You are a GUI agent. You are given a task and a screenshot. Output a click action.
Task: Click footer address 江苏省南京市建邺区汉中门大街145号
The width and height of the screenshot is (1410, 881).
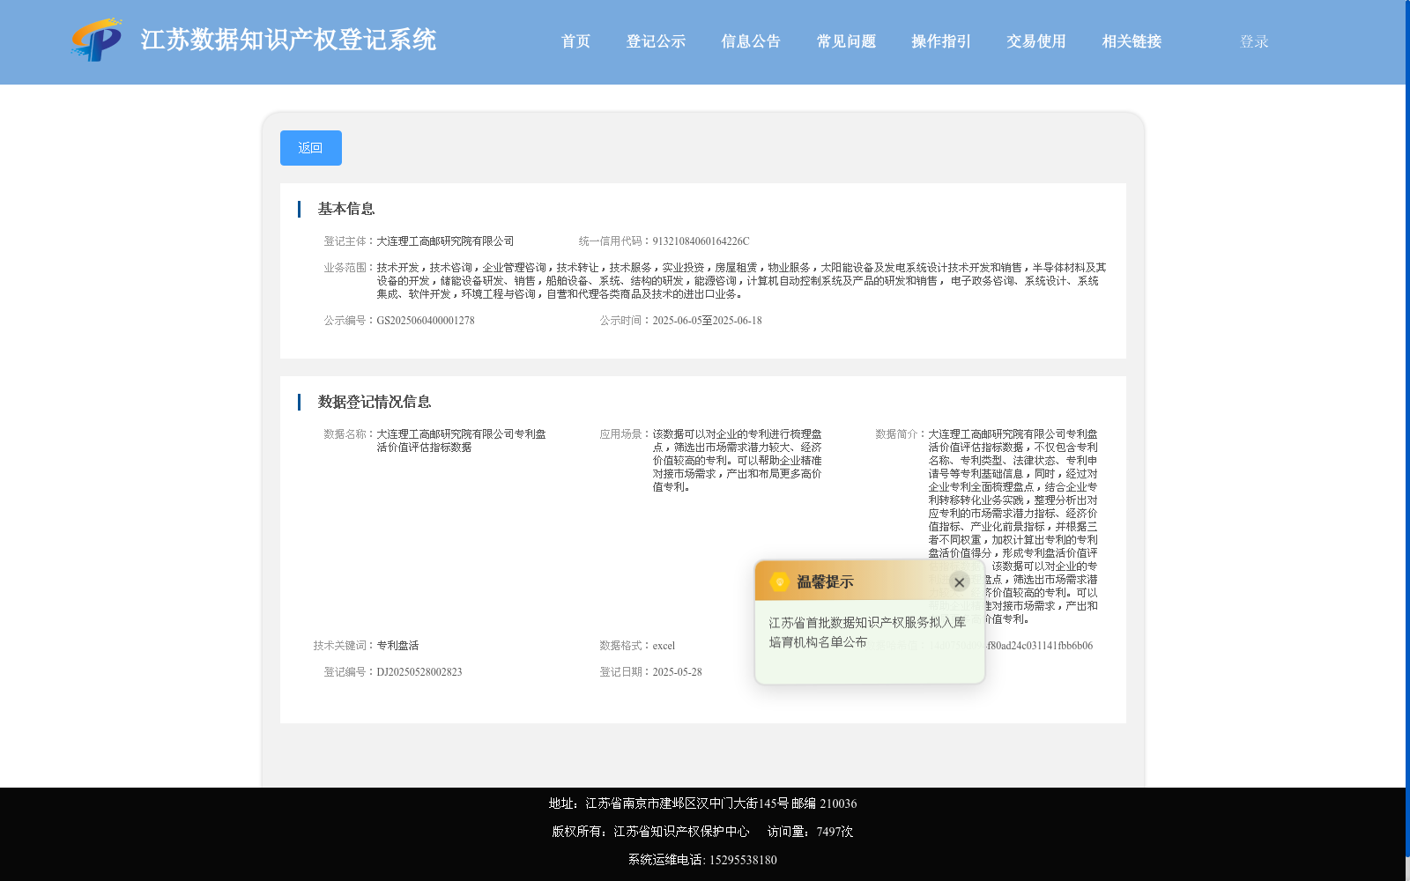(686, 803)
